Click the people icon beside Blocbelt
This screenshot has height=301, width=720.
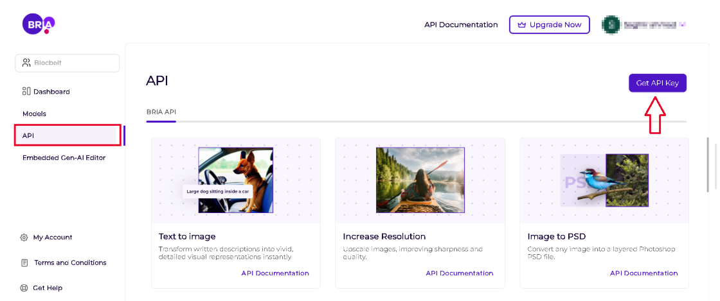26,63
